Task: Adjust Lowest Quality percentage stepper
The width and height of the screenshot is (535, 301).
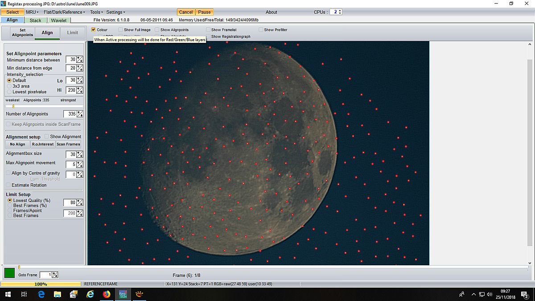Action: 80,202
